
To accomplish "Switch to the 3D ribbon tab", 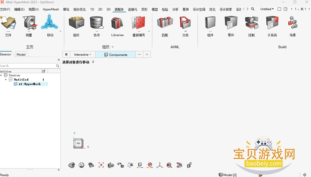I will pyautogui.click(x=108, y=9).
